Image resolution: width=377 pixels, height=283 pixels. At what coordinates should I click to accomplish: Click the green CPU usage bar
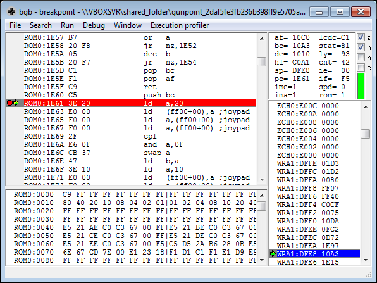point(361,86)
